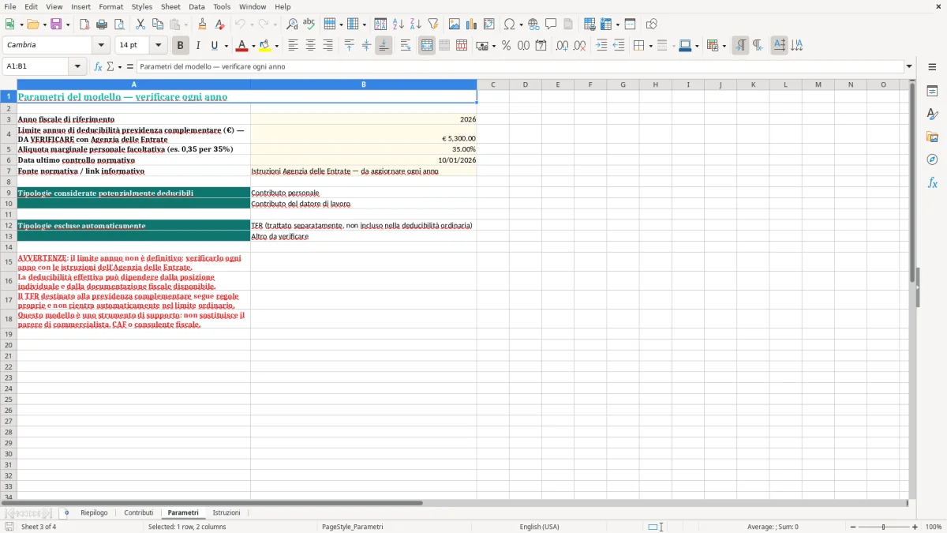Open Draw Functions shapes icon
947x533 pixels.
tap(652, 24)
